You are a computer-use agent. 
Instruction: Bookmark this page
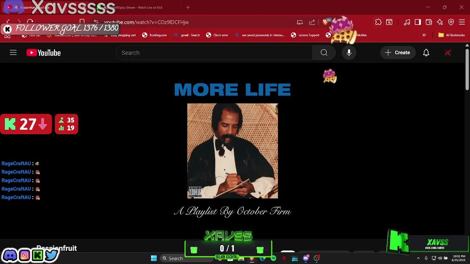(82, 22)
